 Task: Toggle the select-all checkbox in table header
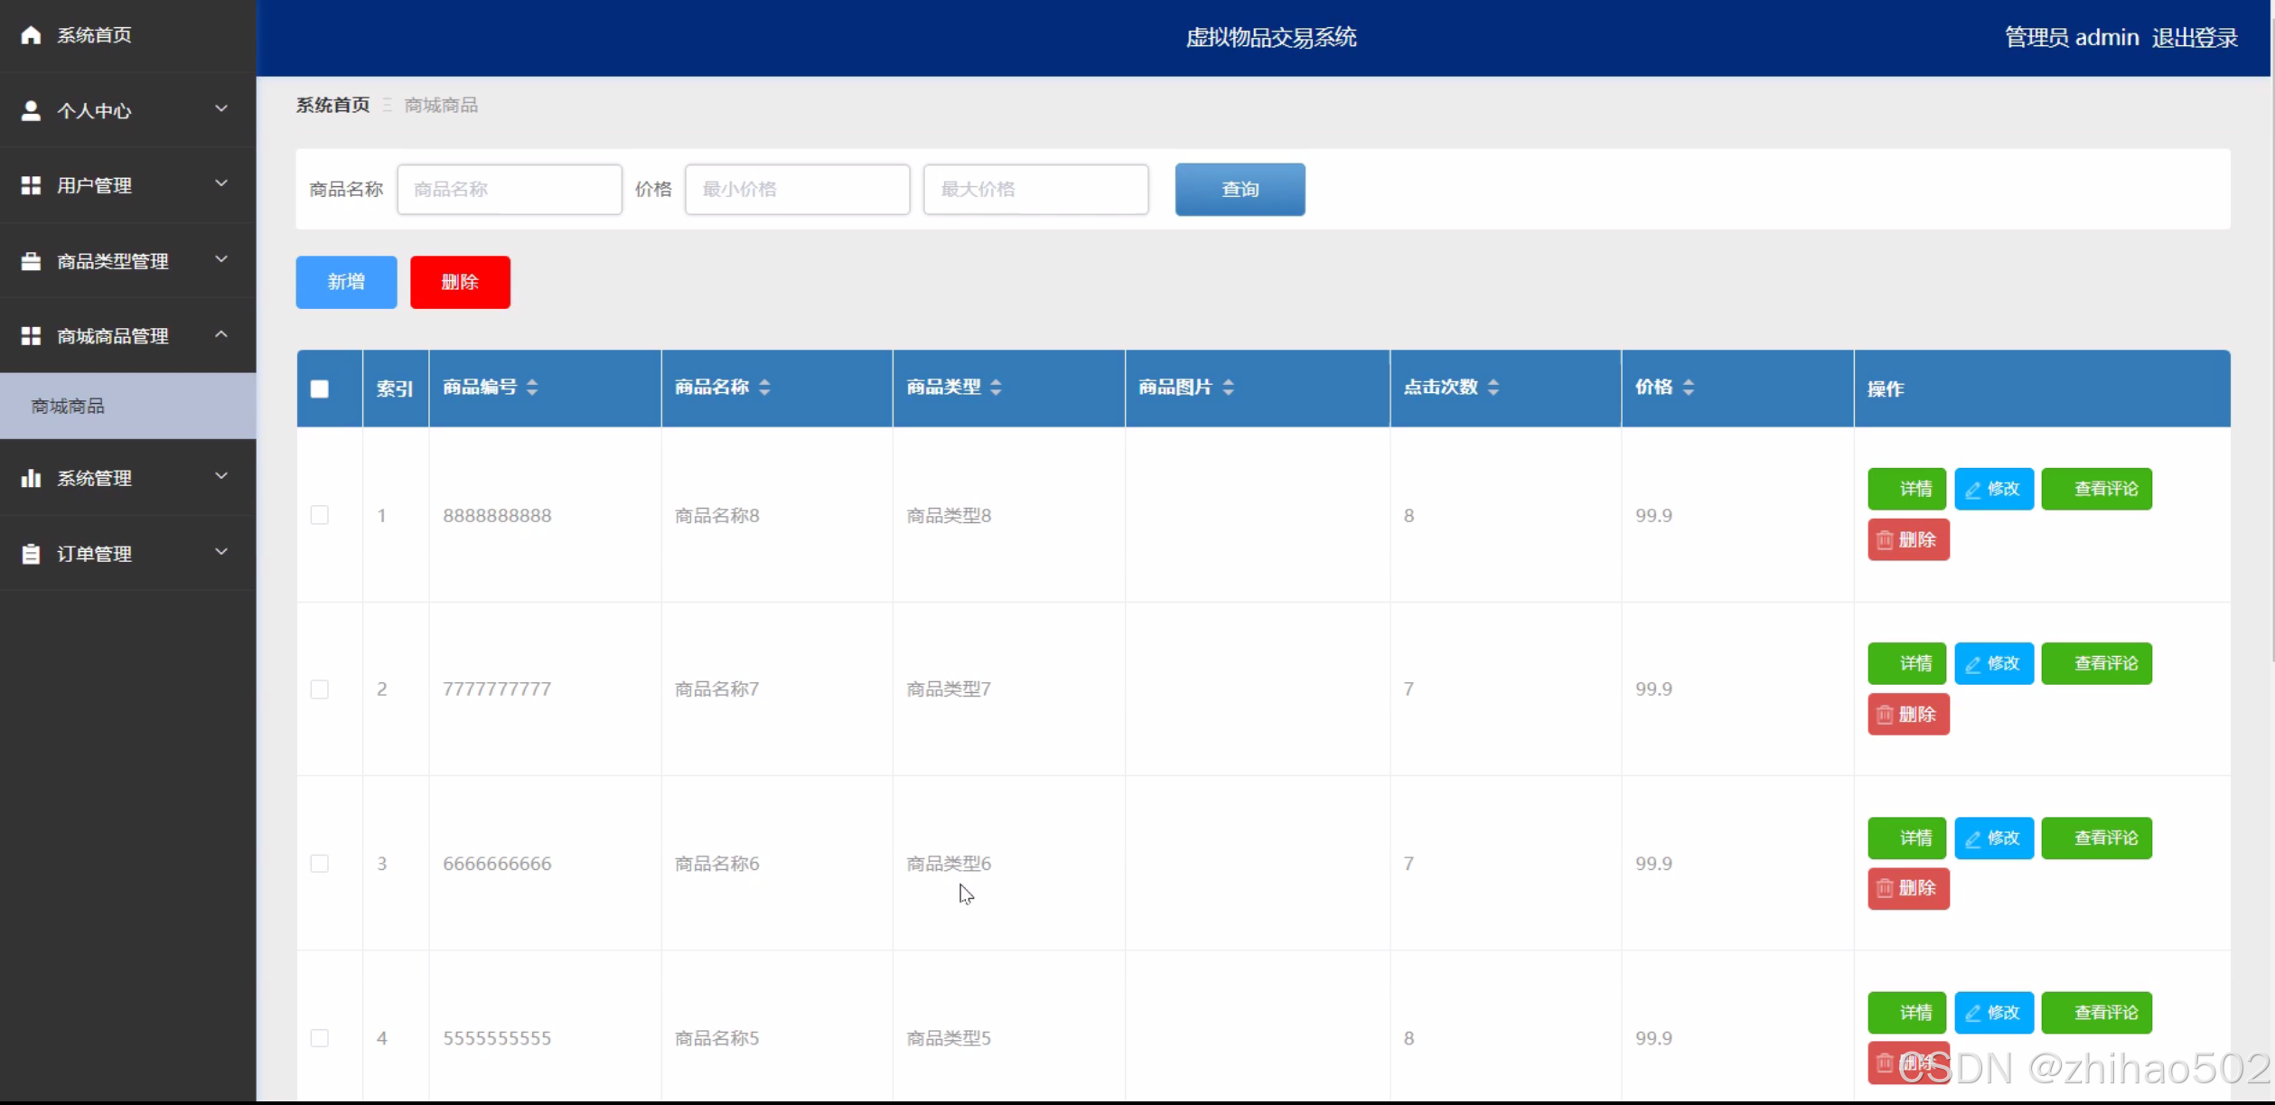click(320, 389)
